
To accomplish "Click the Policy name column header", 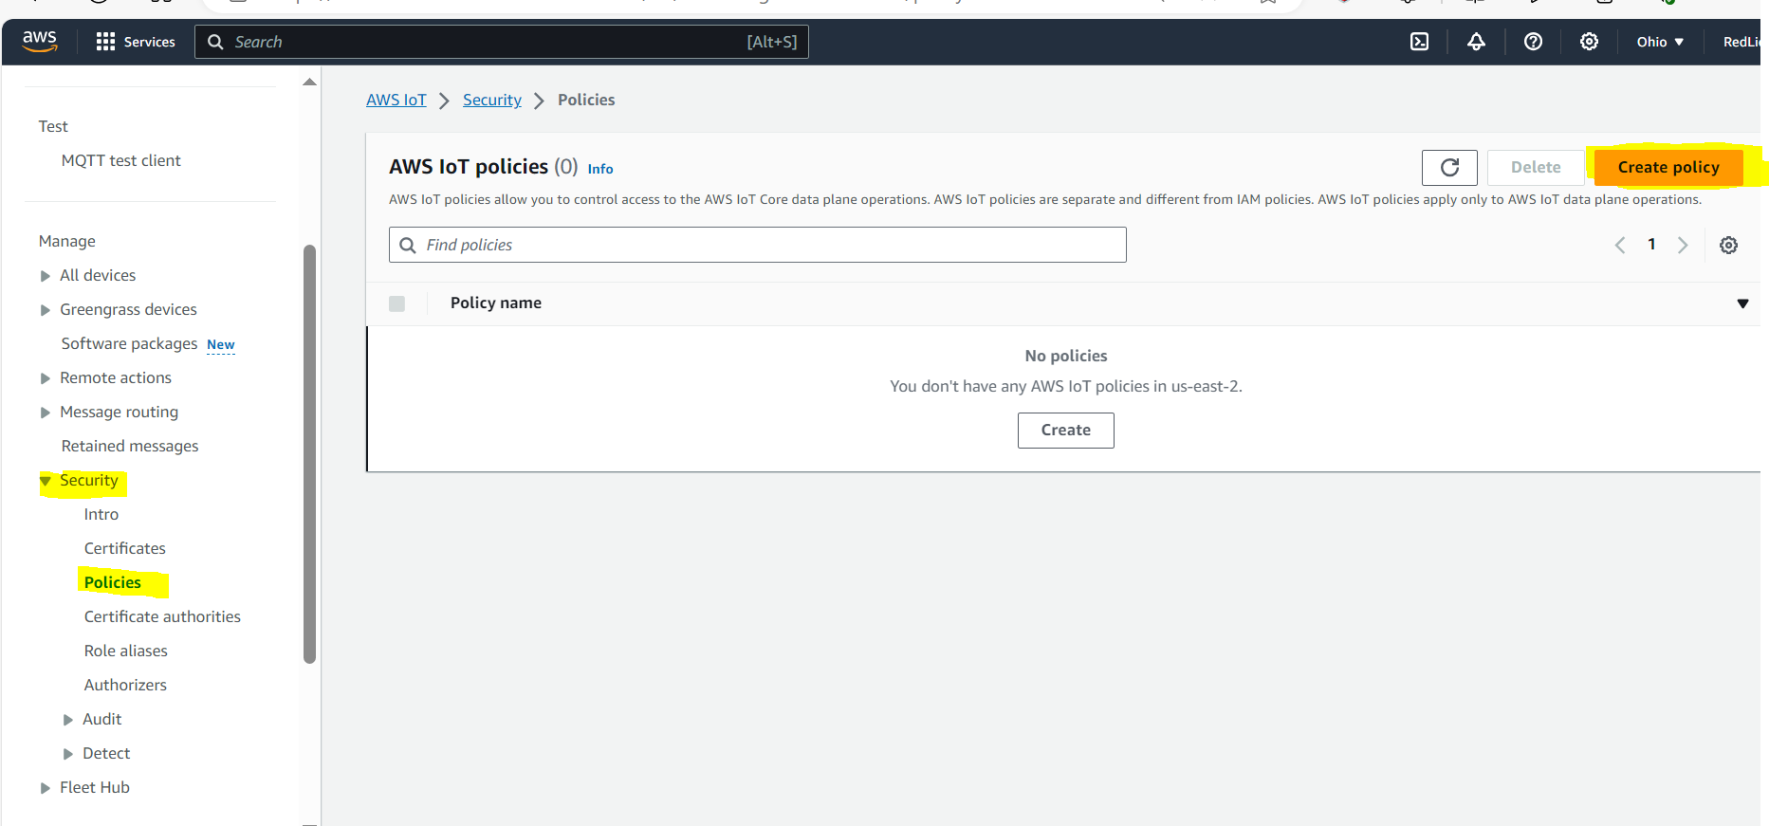I will click(x=496, y=303).
